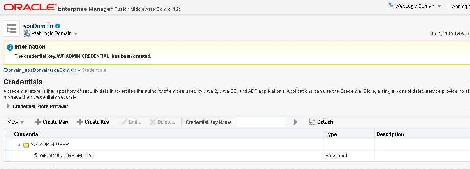Image resolution: width=470 pixels, height=169 pixels.
Task: Click the Information message icon
Action: (10, 47)
